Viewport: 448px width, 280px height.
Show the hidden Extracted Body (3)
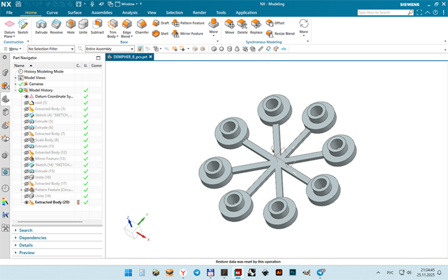point(27,109)
